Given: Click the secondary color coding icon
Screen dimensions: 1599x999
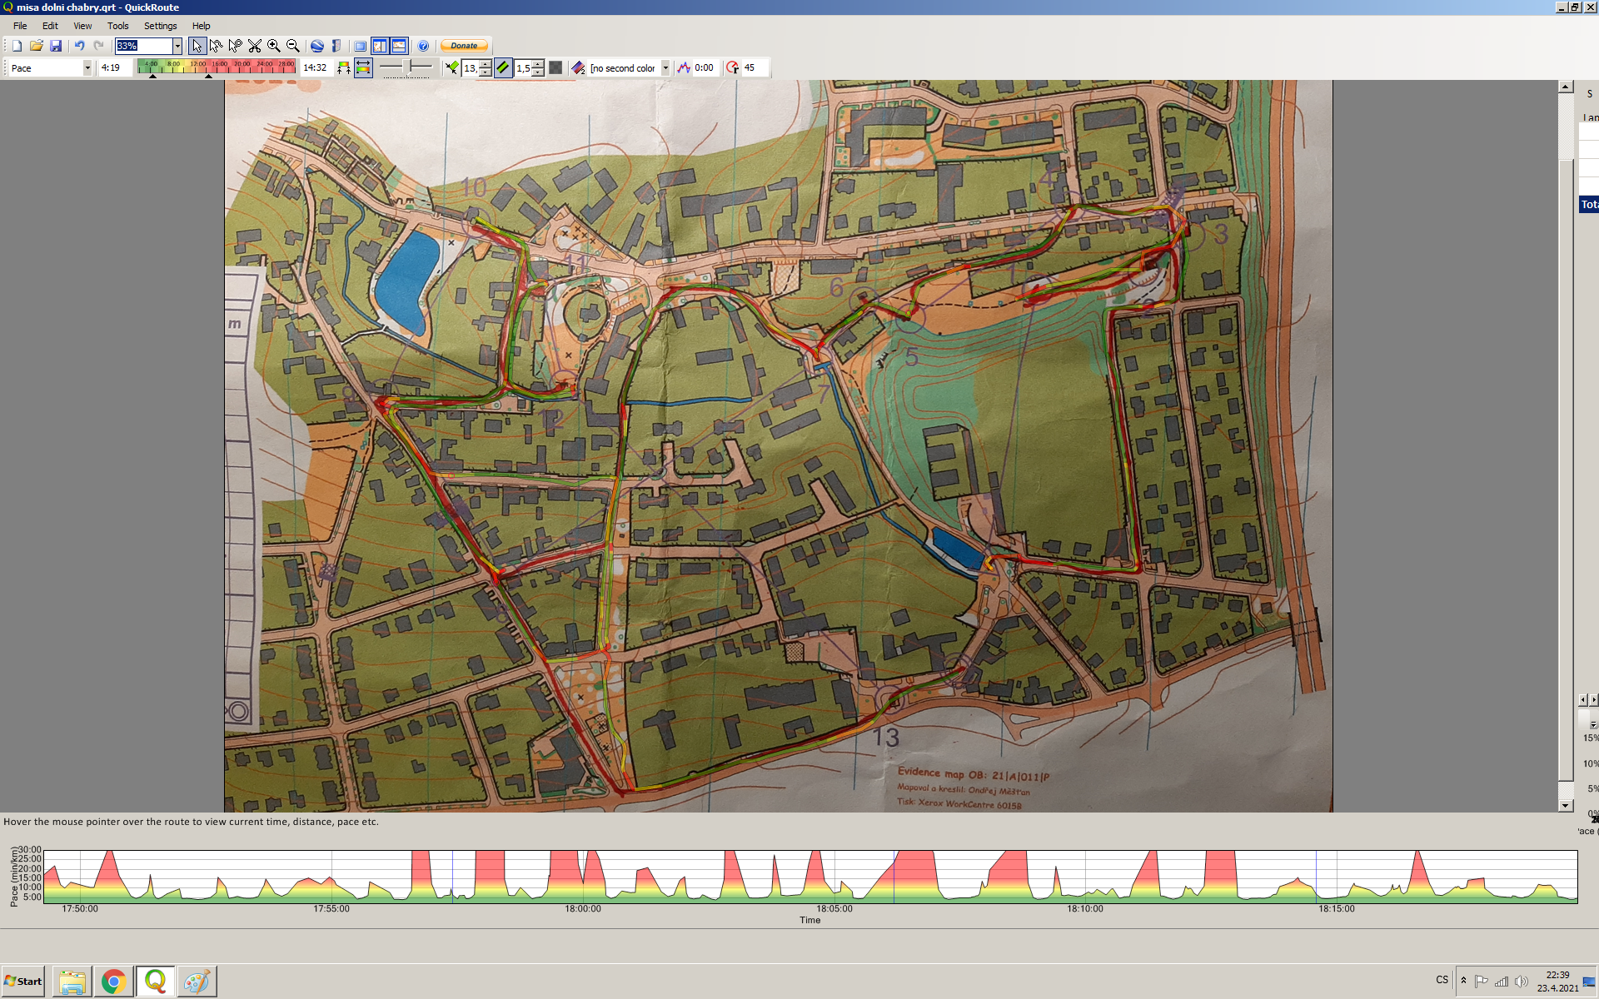Looking at the screenshot, I should [579, 68].
